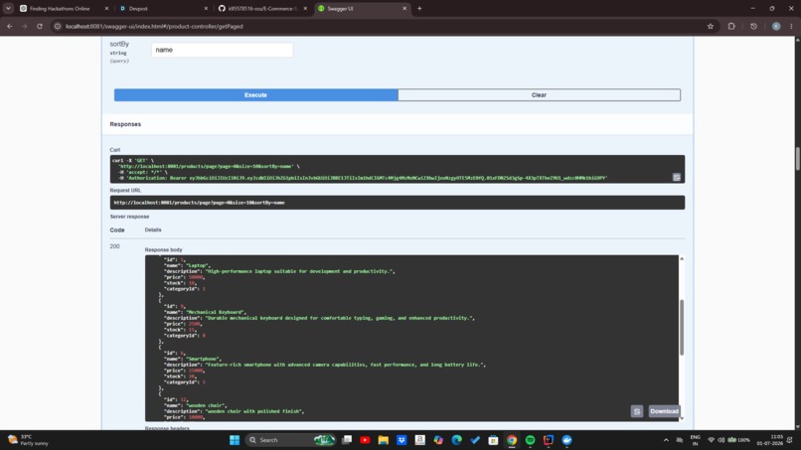Open Dropbox from the taskbar
This screenshot has height=450, width=801.
[401, 440]
